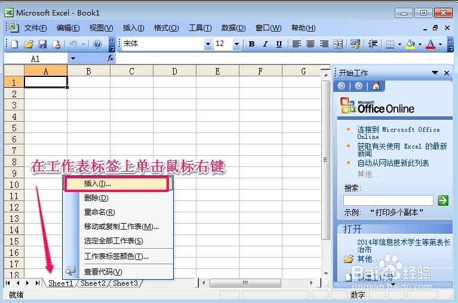
Task: Choose 插入(I)... in context menu
Action: click(116, 184)
